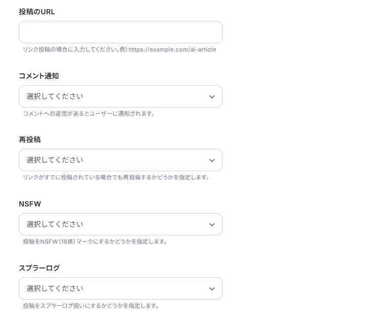
Task: Click the down chevron in スプラーログ field
Action: [212, 289]
